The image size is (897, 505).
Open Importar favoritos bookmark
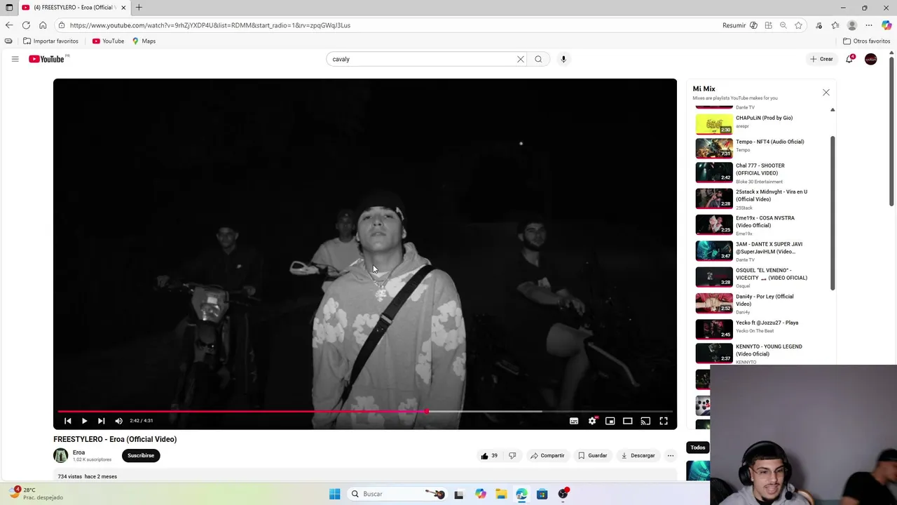click(x=50, y=41)
